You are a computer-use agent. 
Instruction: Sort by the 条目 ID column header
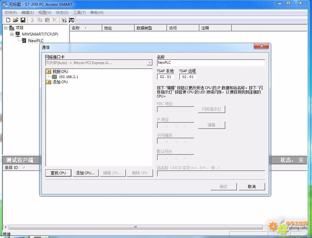[x=21, y=168]
